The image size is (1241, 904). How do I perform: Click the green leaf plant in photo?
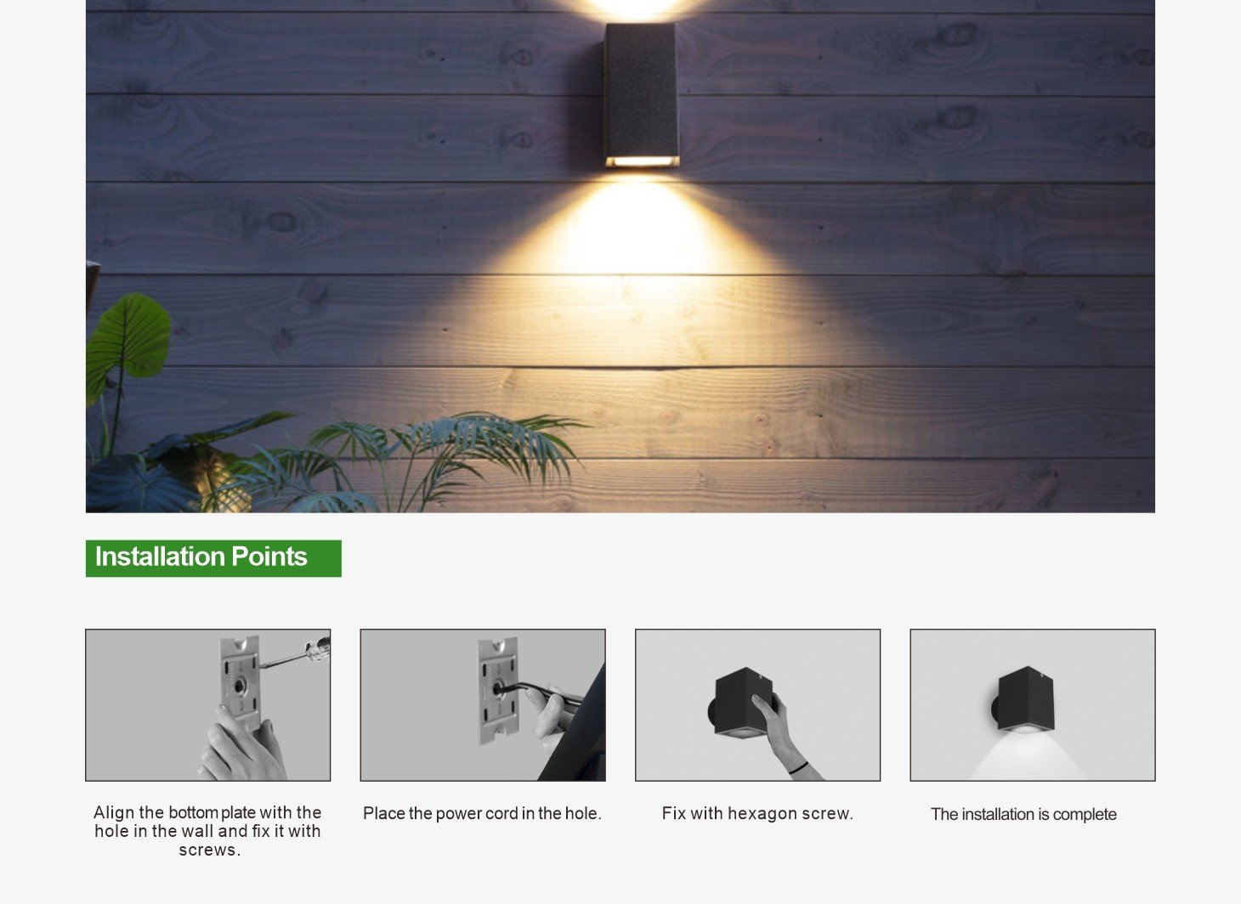[127, 340]
